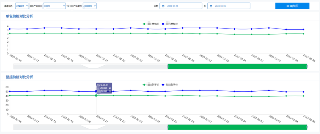The height and width of the screenshot is (134, 320).
Task: Select the 2023-01-29 start date input
Action: pos(180,6)
